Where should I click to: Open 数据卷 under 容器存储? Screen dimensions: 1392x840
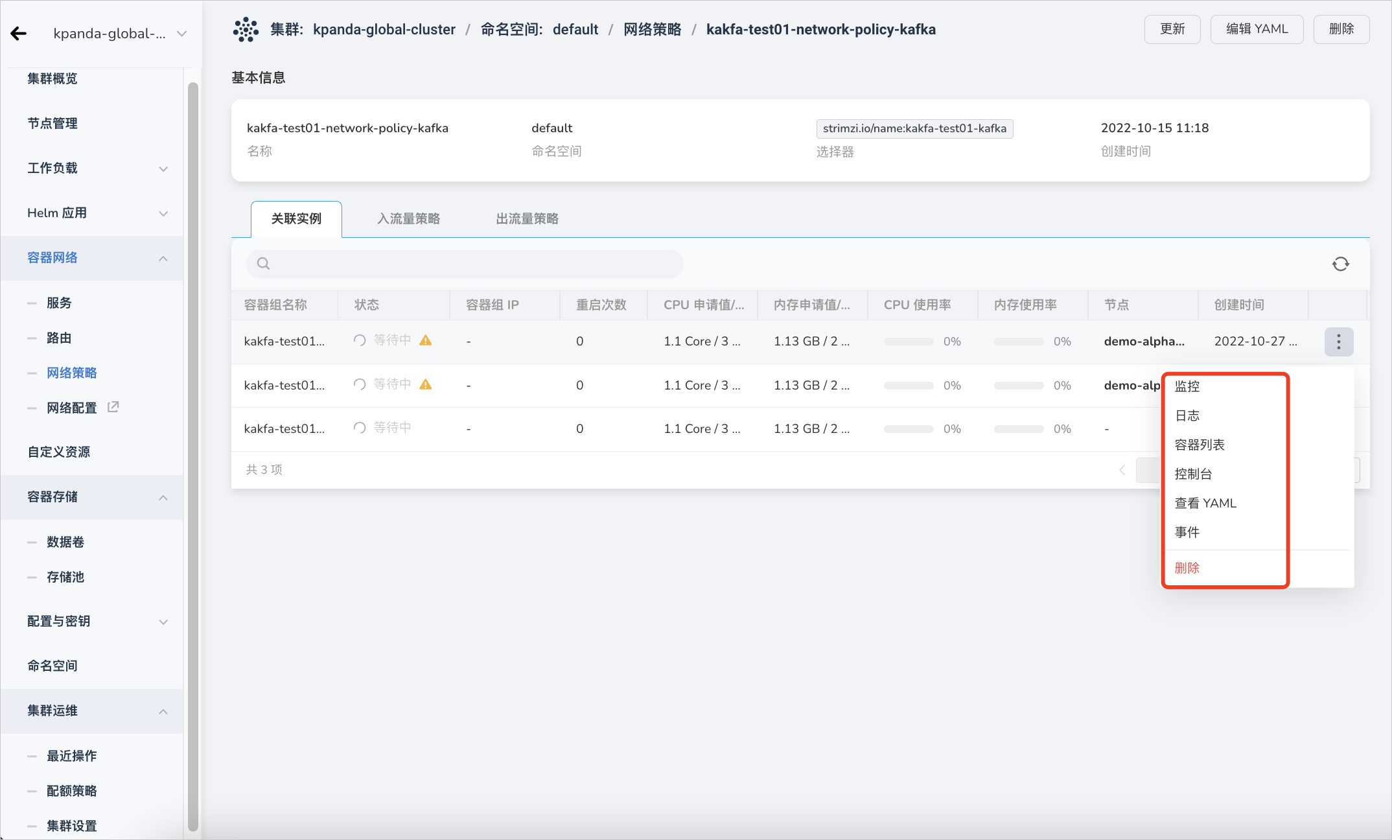[x=65, y=542]
